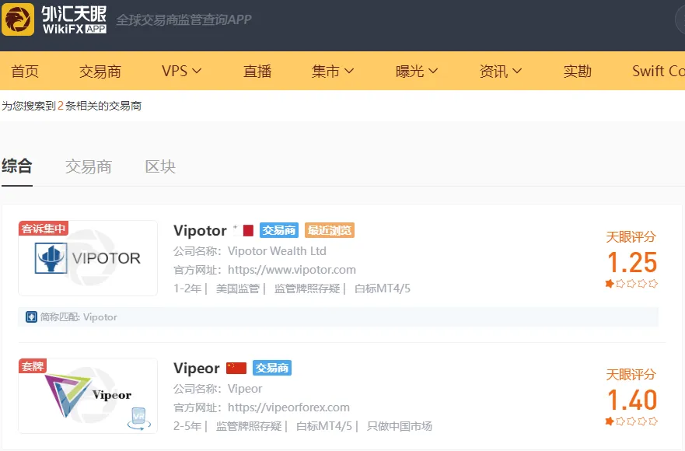Click the 最近浏览 badge on Vipotor
This screenshot has height=451, width=685.
(x=330, y=230)
